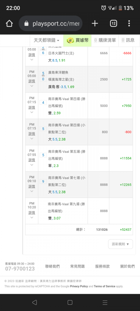Tap the Android back navigation icon
Image resolution: width=140 pixels, height=311 pixels.
click(35, 302)
